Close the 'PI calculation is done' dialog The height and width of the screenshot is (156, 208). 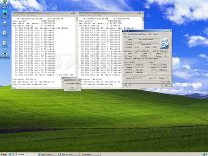79,80
